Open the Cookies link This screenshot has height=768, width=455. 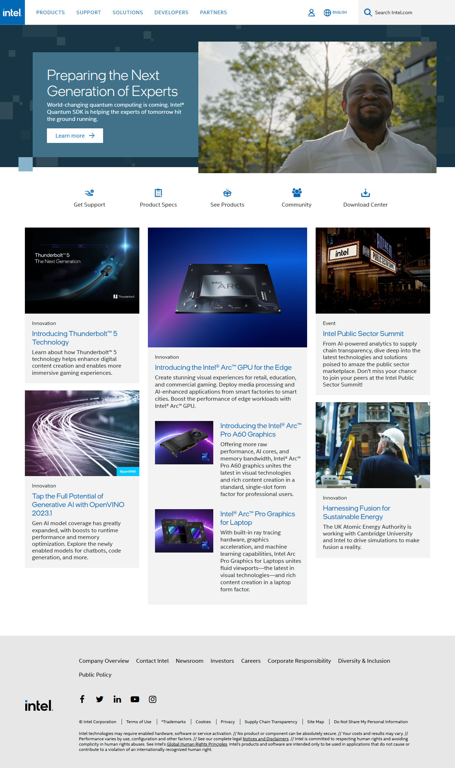(203, 722)
